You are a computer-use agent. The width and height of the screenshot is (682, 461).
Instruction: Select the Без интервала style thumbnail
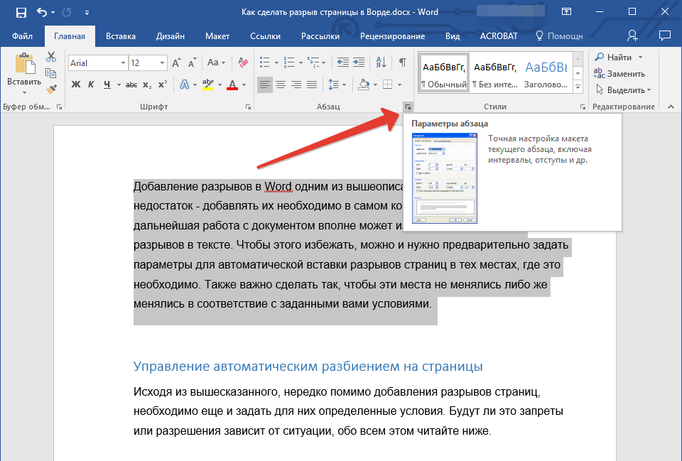click(x=494, y=73)
